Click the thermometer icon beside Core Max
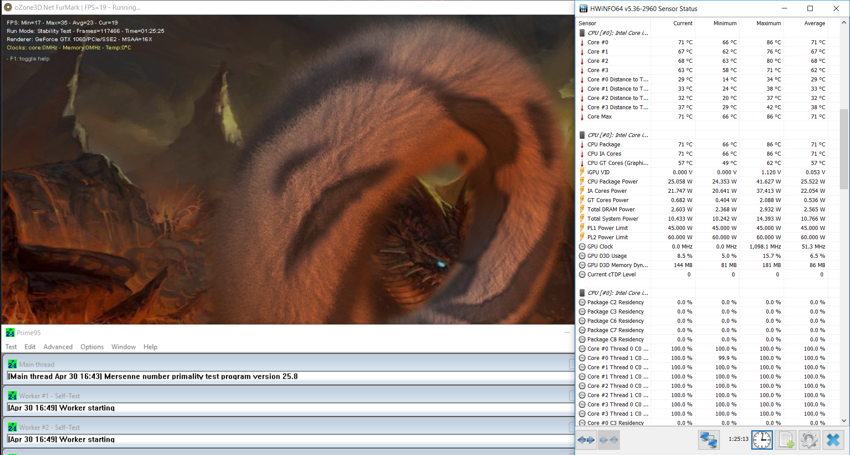The height and width of the screenshot is (455, 850). point(582,117)
